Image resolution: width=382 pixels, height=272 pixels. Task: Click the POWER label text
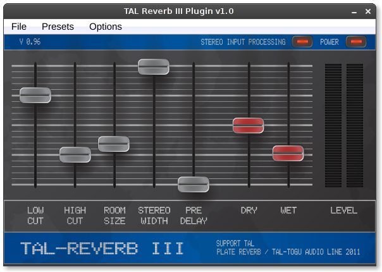click(x=329, y=42)
